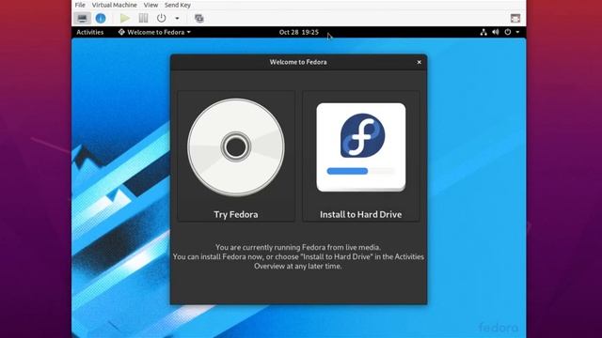Open the snapshots manager icon

pyautogui.click(x=198, y=19)
